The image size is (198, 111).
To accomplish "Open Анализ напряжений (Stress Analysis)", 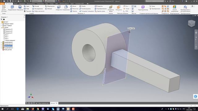I will click(174, 9).
